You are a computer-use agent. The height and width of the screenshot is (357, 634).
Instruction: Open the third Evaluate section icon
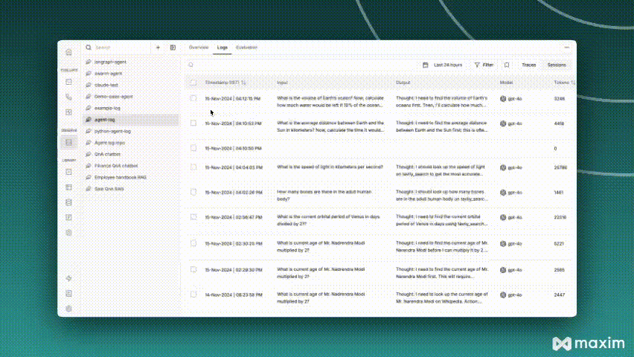68,112
